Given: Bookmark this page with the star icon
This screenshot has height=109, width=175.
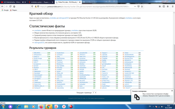Looking at the screenshot, I should (x=142, y=6).
